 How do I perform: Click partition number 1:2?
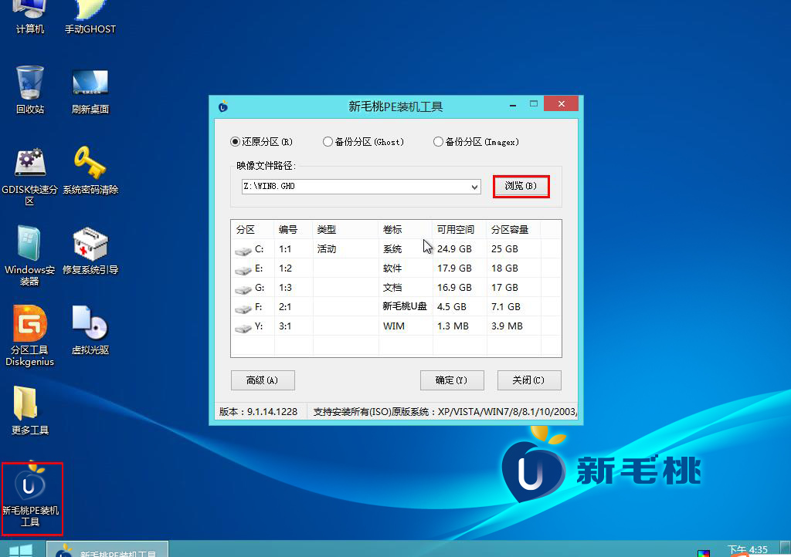pyautogui.click(x=285, y=268)
